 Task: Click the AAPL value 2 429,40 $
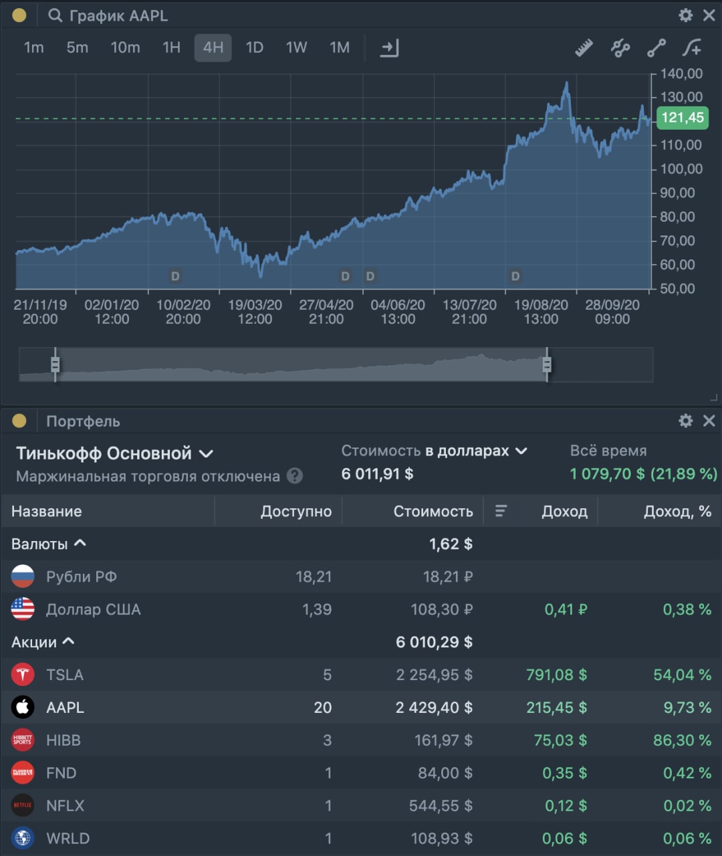point(434,708)
